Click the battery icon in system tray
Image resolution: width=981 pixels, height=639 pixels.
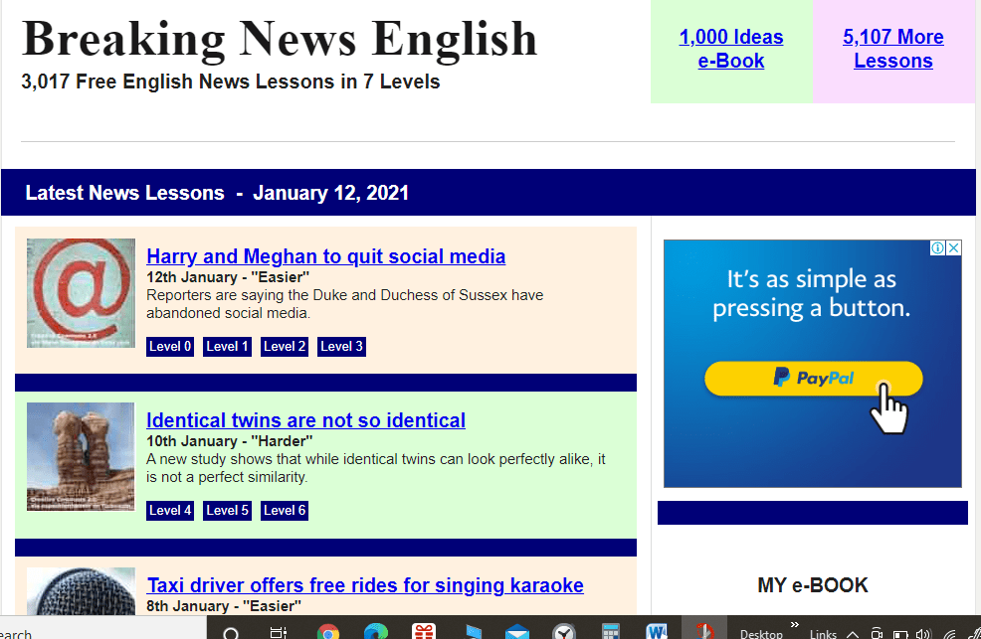click(x=900, y=634)
